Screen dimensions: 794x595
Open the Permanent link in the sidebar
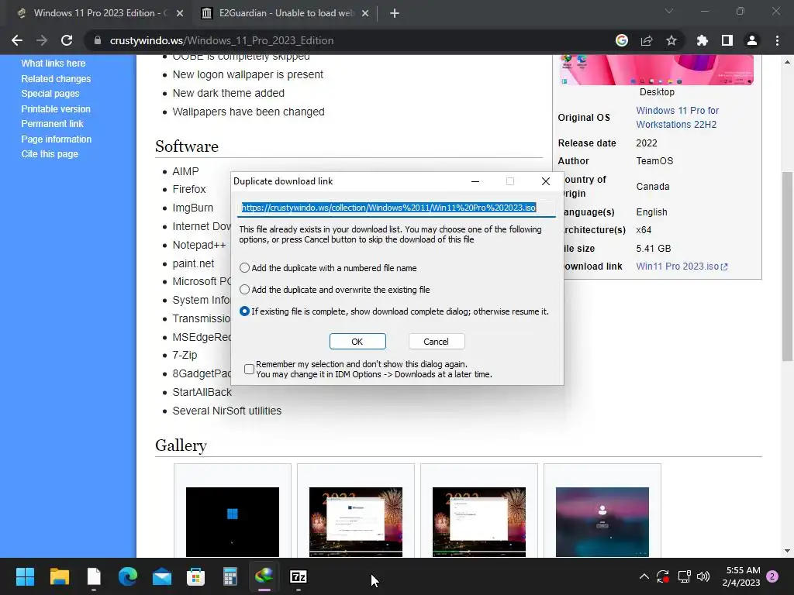tap(52, 123)
